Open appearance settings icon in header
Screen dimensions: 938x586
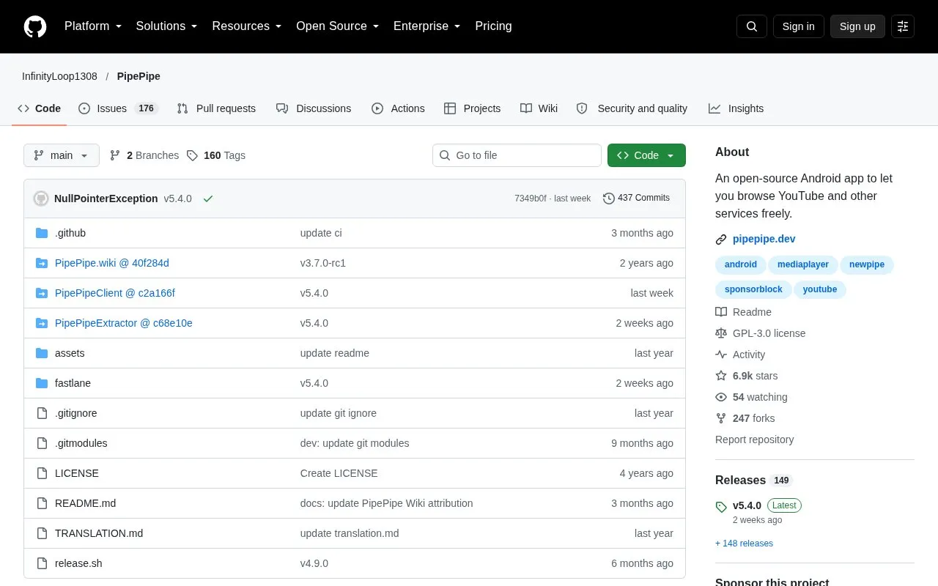click(903, 26)
